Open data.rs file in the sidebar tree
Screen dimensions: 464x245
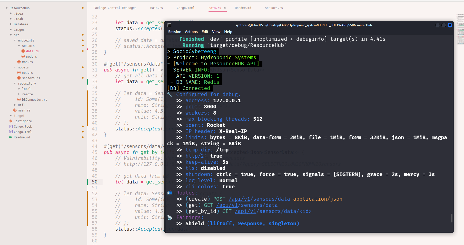click(x=32, y=51)
